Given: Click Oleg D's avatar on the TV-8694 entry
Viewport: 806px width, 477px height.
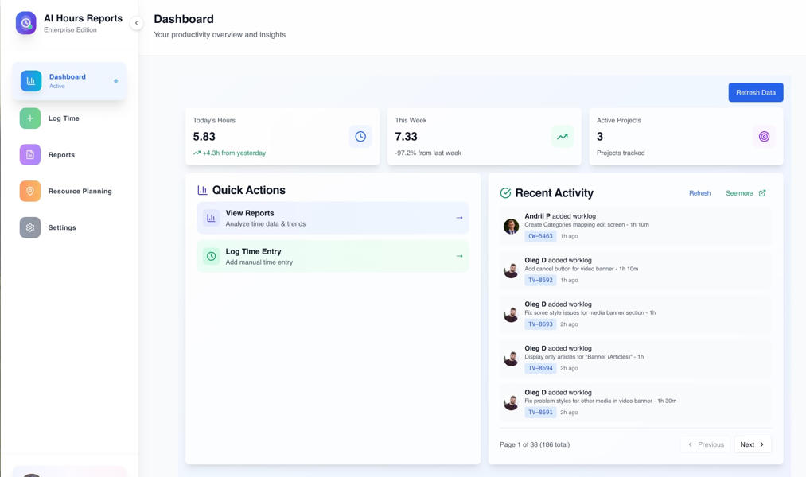Looking at the screenshot, I should point(511,359).
